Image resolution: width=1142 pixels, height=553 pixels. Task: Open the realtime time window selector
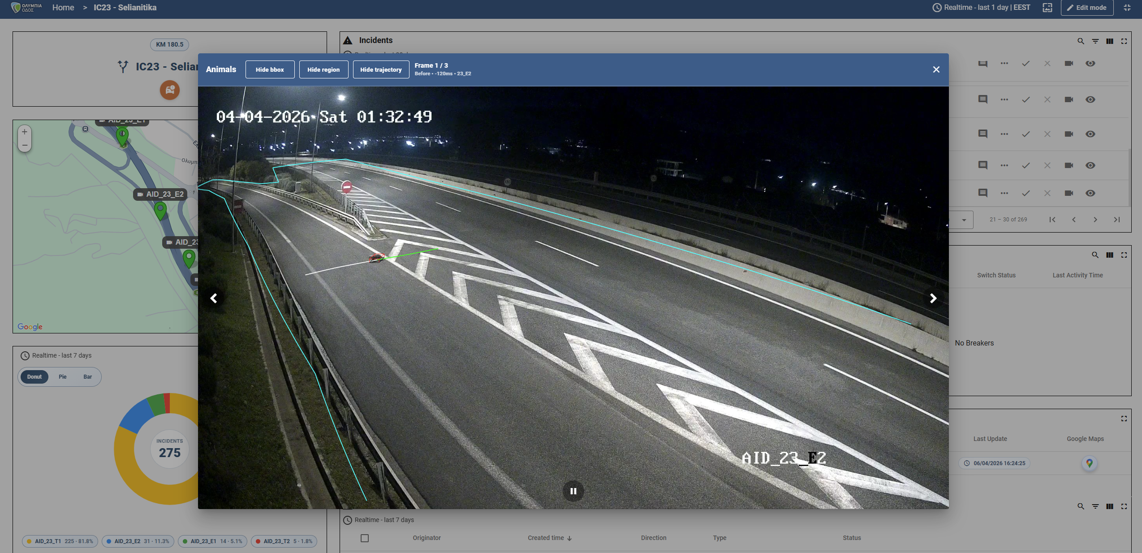tap(981, 8)
